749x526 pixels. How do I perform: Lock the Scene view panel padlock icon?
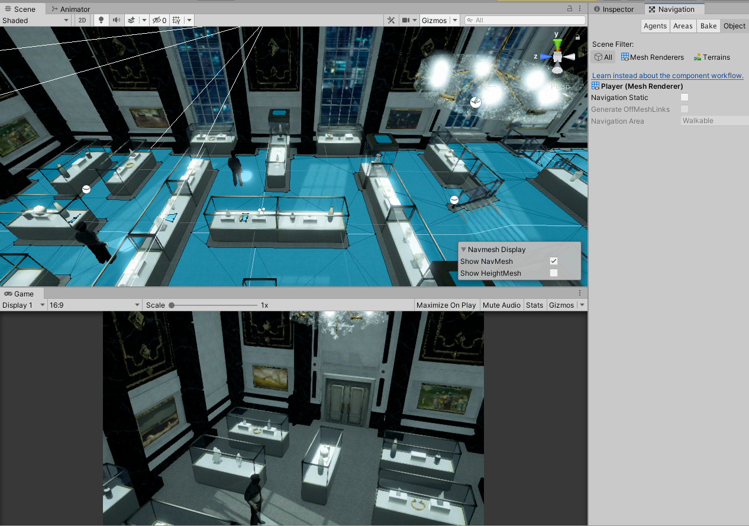click(x=569, y=9)
